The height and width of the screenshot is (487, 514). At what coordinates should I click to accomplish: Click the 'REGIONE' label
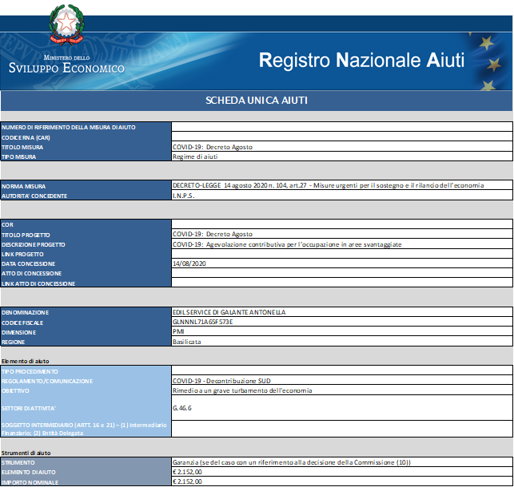tap(13, 342)
